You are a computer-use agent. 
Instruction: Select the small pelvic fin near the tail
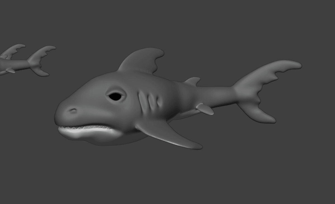[x=205, y=109]
